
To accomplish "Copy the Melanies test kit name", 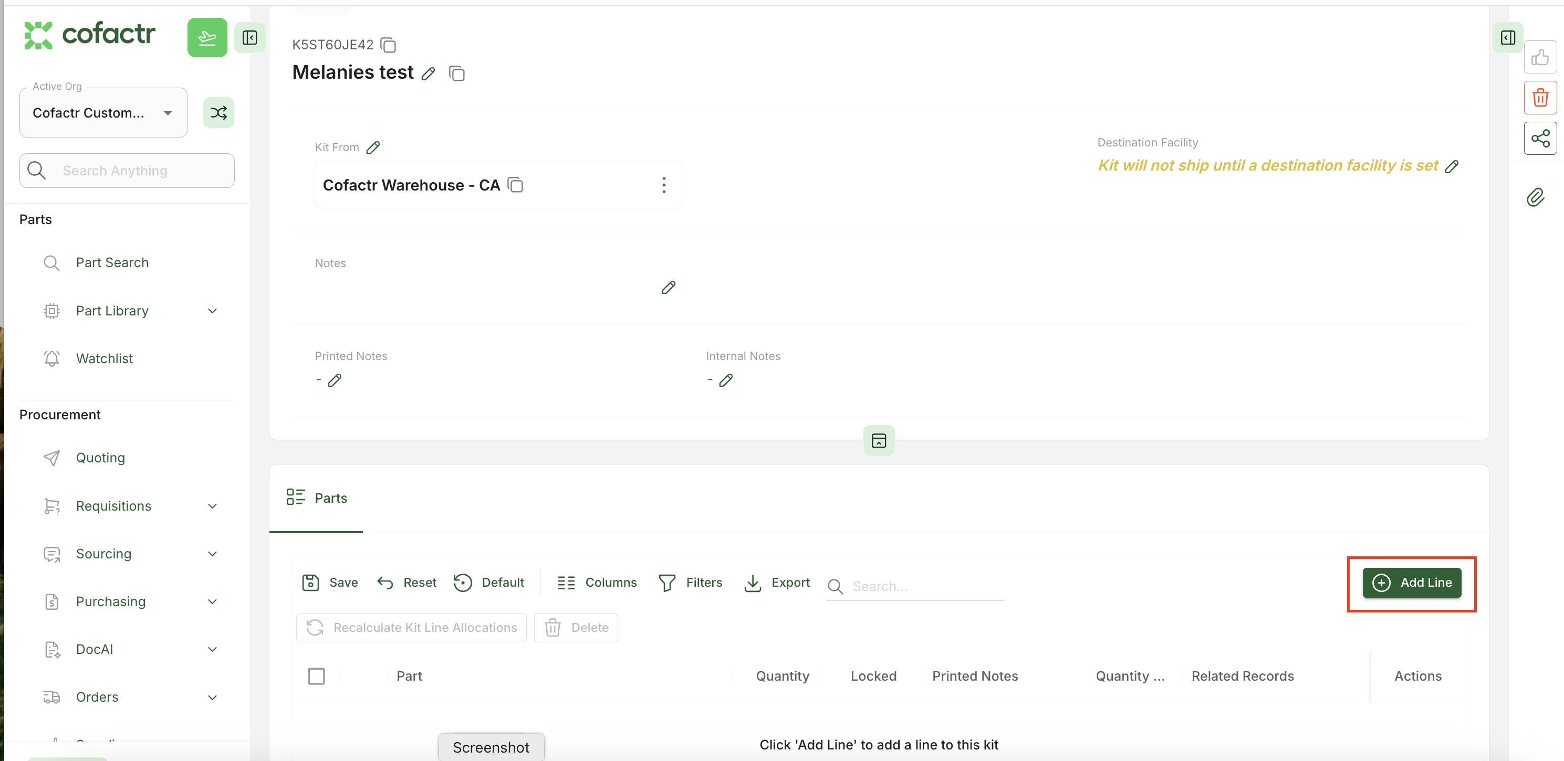I will (456, 74).
